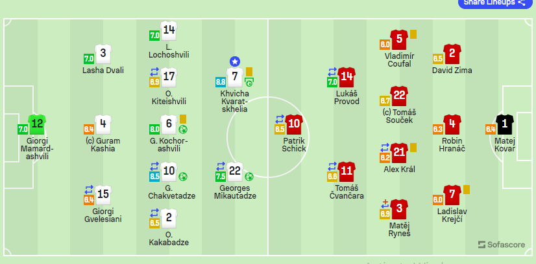Click Matej Kovar's black goalkeeper jersey

pos(504,123)
